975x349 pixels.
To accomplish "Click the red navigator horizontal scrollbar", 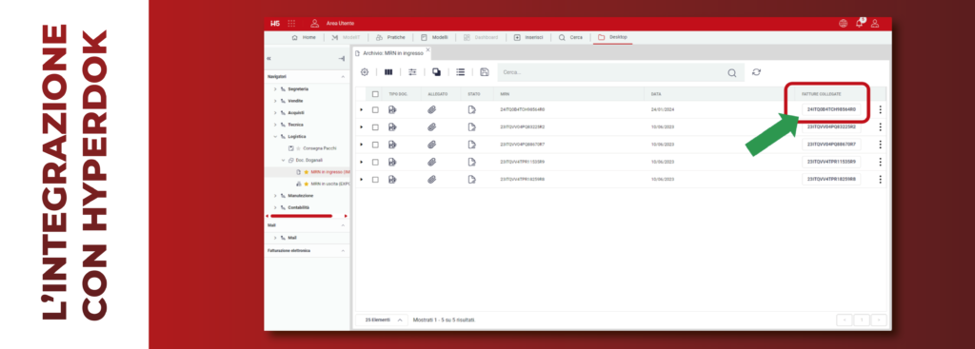I will click(x=301, y=216).
